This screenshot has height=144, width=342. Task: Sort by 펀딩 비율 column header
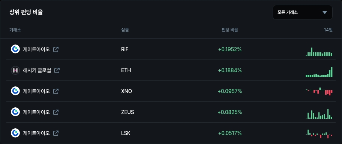[229, 30]
